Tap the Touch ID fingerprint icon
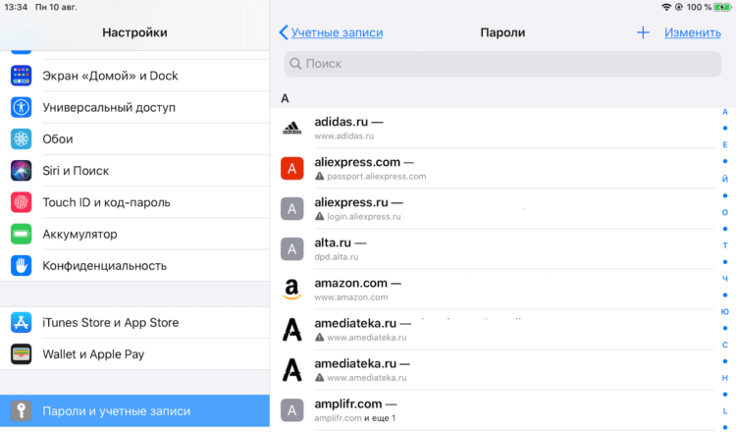 (22, 202)
